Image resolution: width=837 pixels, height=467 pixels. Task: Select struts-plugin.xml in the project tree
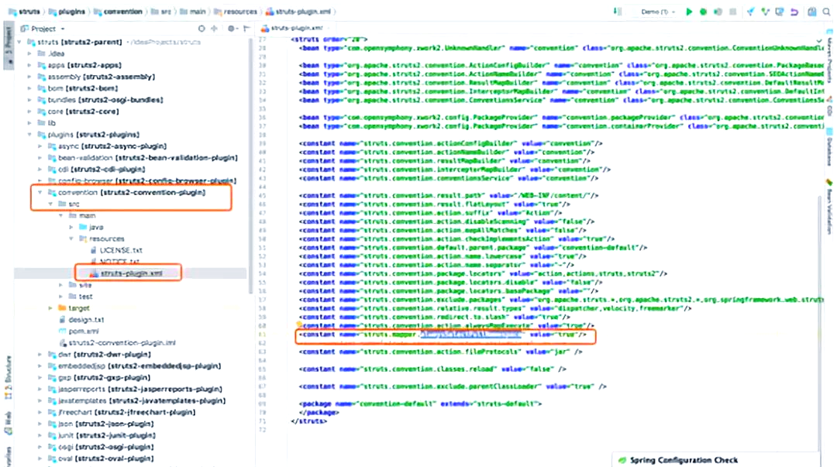(x=126, y=274)
